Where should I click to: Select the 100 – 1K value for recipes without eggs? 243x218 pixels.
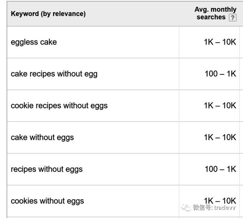click(x=220, y=169)
